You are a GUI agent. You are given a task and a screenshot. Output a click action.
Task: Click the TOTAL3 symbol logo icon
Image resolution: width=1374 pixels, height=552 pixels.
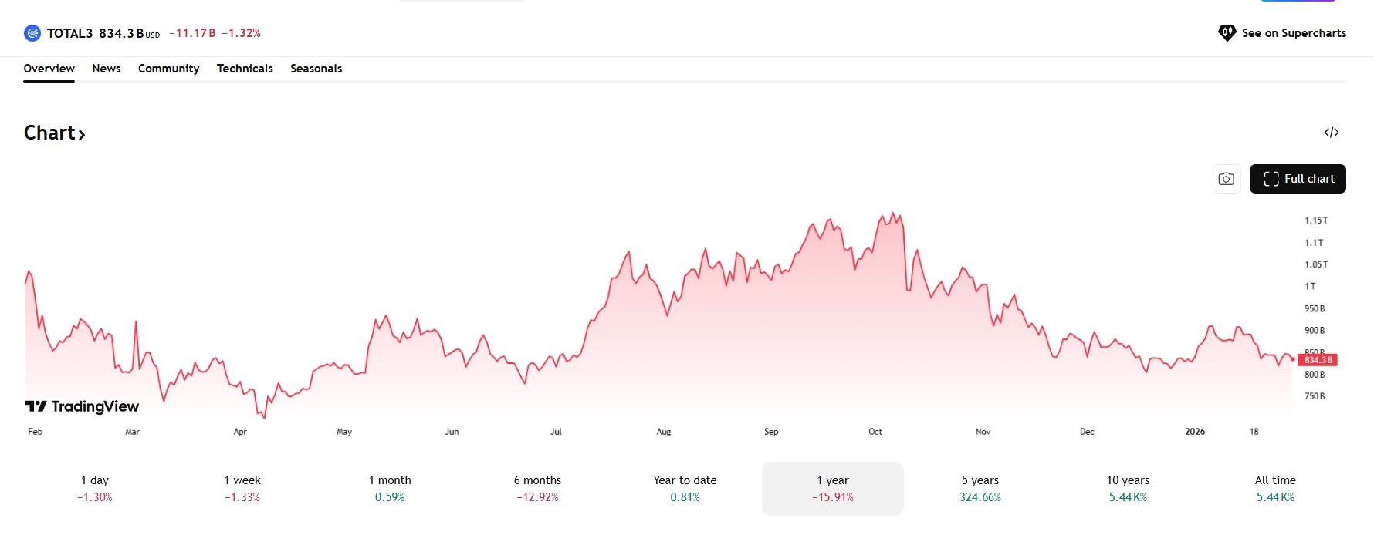tap(32, 33)
